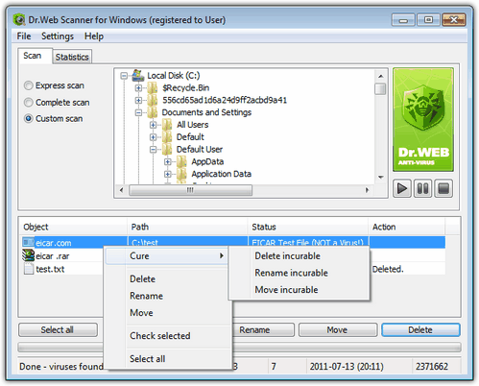The image size is (479, 386).
Task: Click the 2011-07-13 (20:11) status bar date
Action: point(347,367)
